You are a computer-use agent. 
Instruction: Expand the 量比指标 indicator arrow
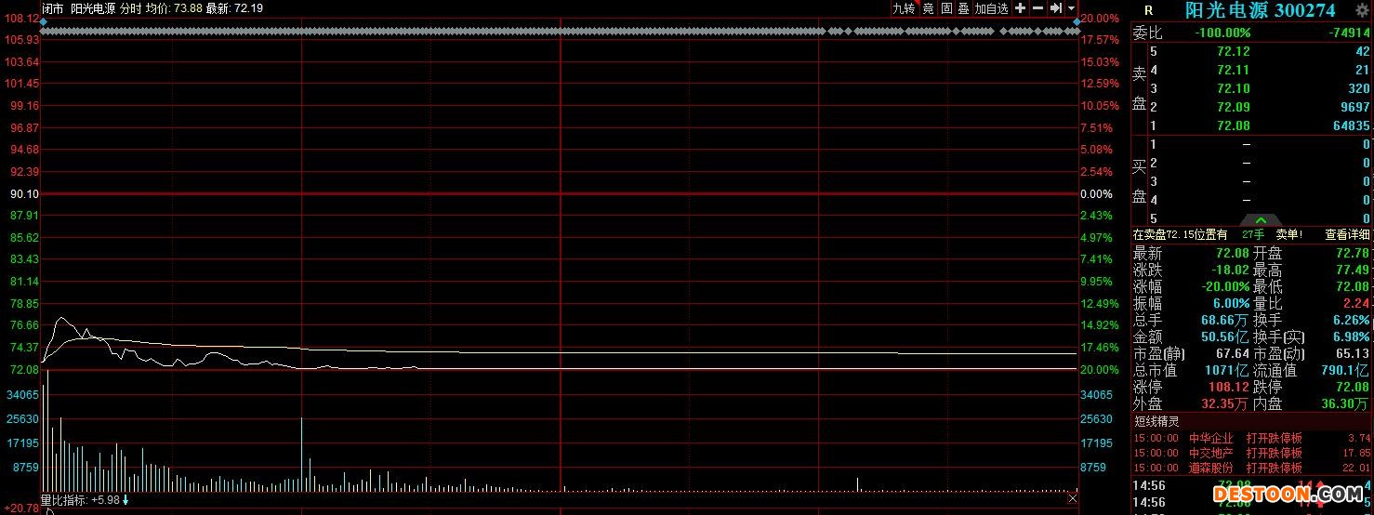point(126,500)
